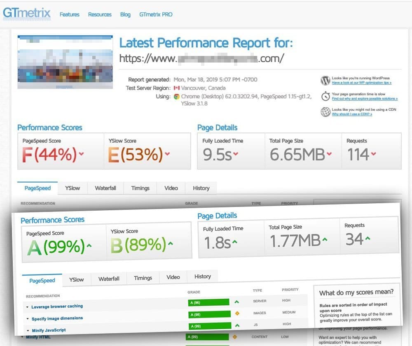Click the 1.8s loaded time up arrow
412x346 pixels.
(x=235, y=242)
